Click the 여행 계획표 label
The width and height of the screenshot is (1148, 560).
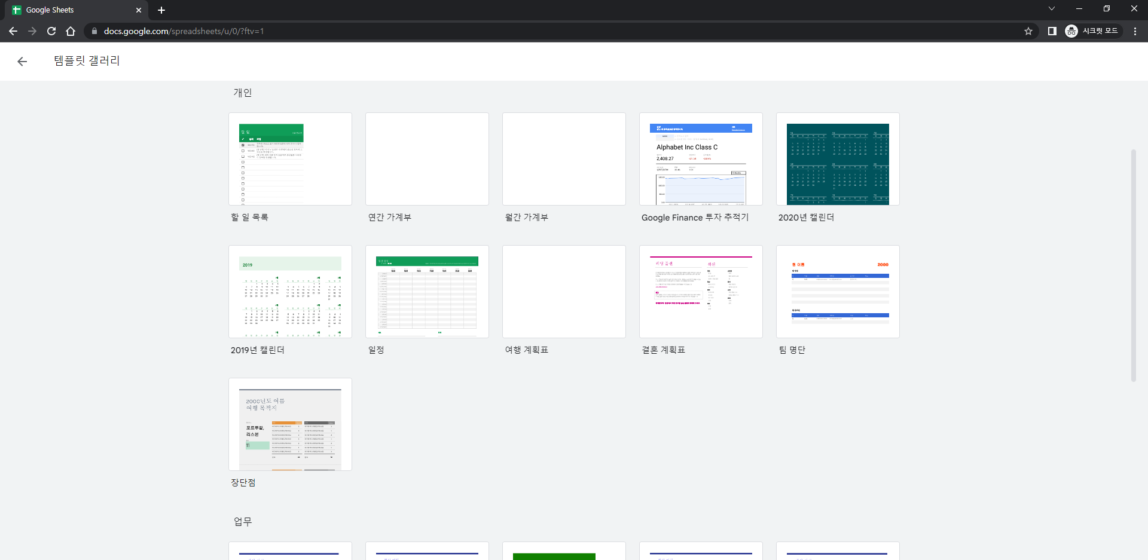pyautogui.click(x=526, y=350)
